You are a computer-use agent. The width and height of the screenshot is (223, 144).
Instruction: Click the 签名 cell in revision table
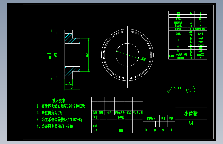coord(129,113)
